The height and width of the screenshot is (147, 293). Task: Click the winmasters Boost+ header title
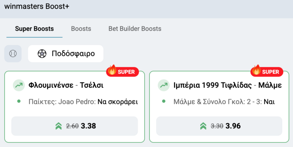pyautogui.click(x=37, y=7)
